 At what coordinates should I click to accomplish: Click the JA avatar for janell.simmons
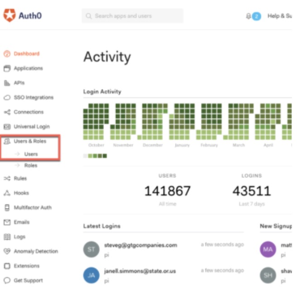pos(91,275)
